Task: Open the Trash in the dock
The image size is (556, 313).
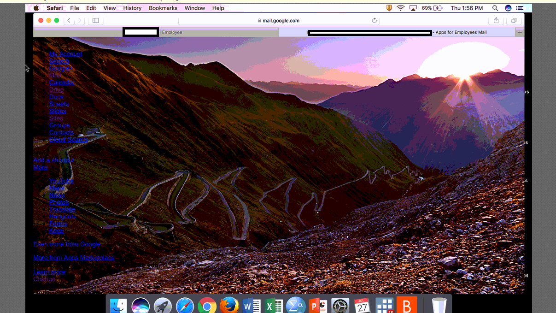Action: coord(439,305)
